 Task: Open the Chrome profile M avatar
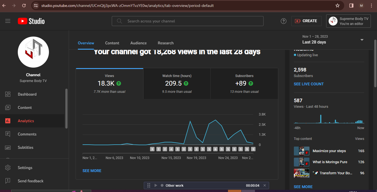pyautogui.click(x=361, y=6)
